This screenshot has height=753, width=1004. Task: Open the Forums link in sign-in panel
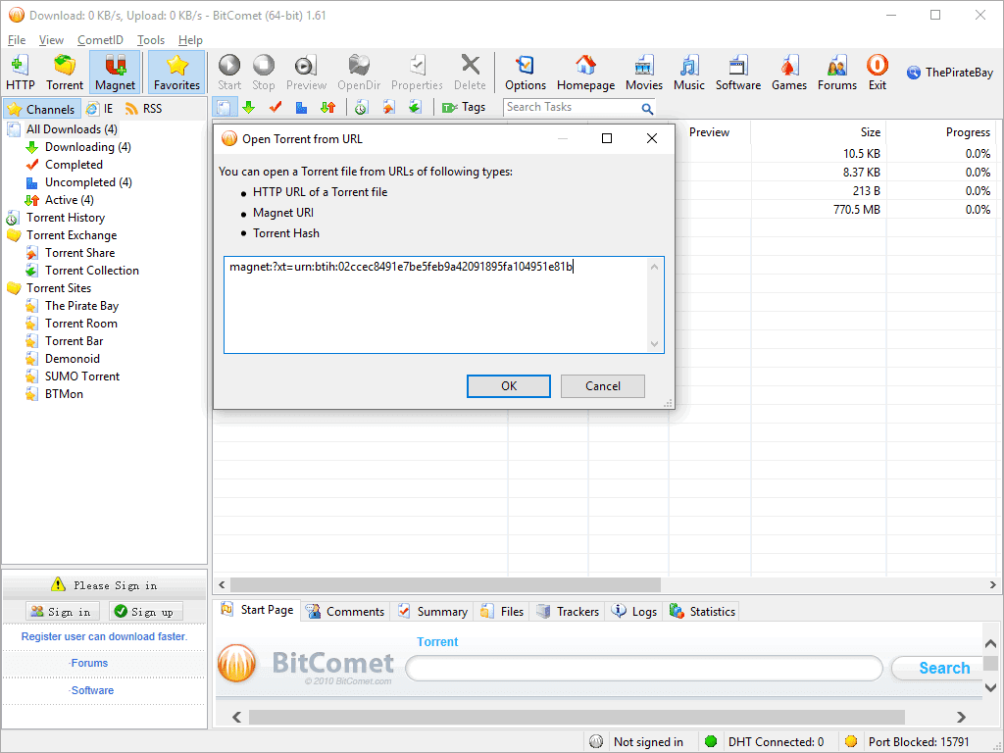[x=88, y=664]
